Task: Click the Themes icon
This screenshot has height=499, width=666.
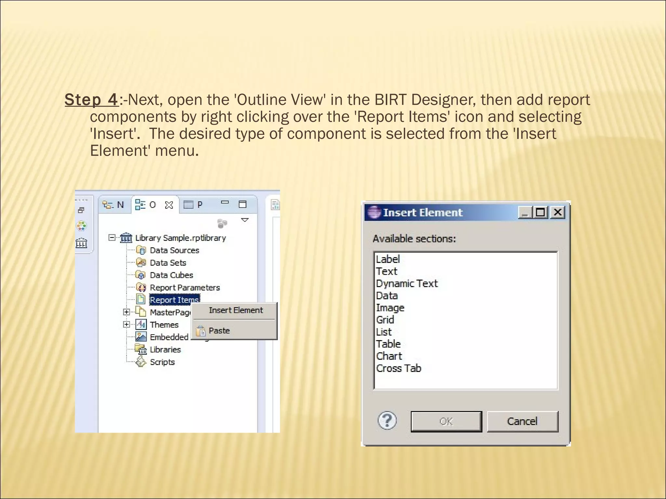Action: click(x=141, y=324)
